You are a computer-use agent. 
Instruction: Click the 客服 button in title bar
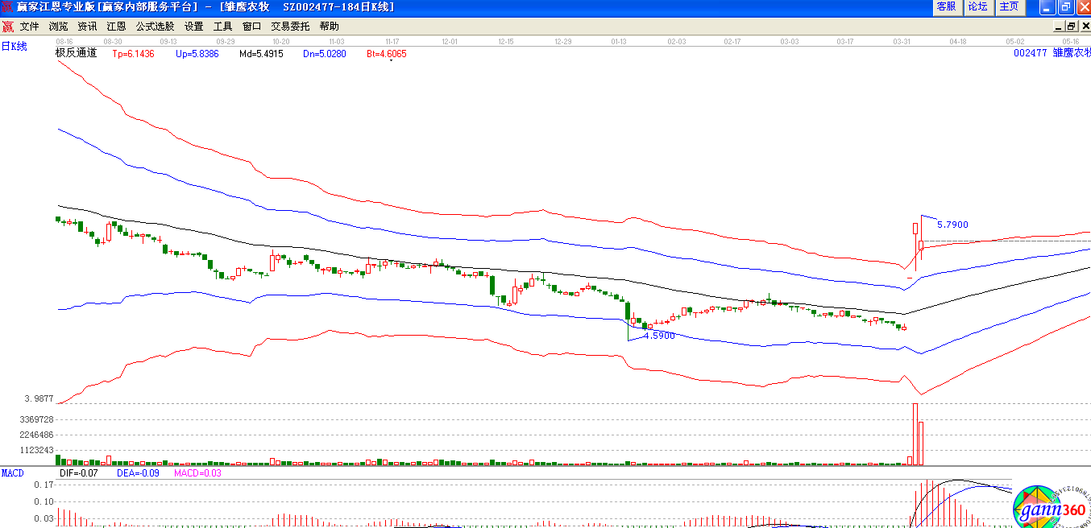click(x=947, y=7)
